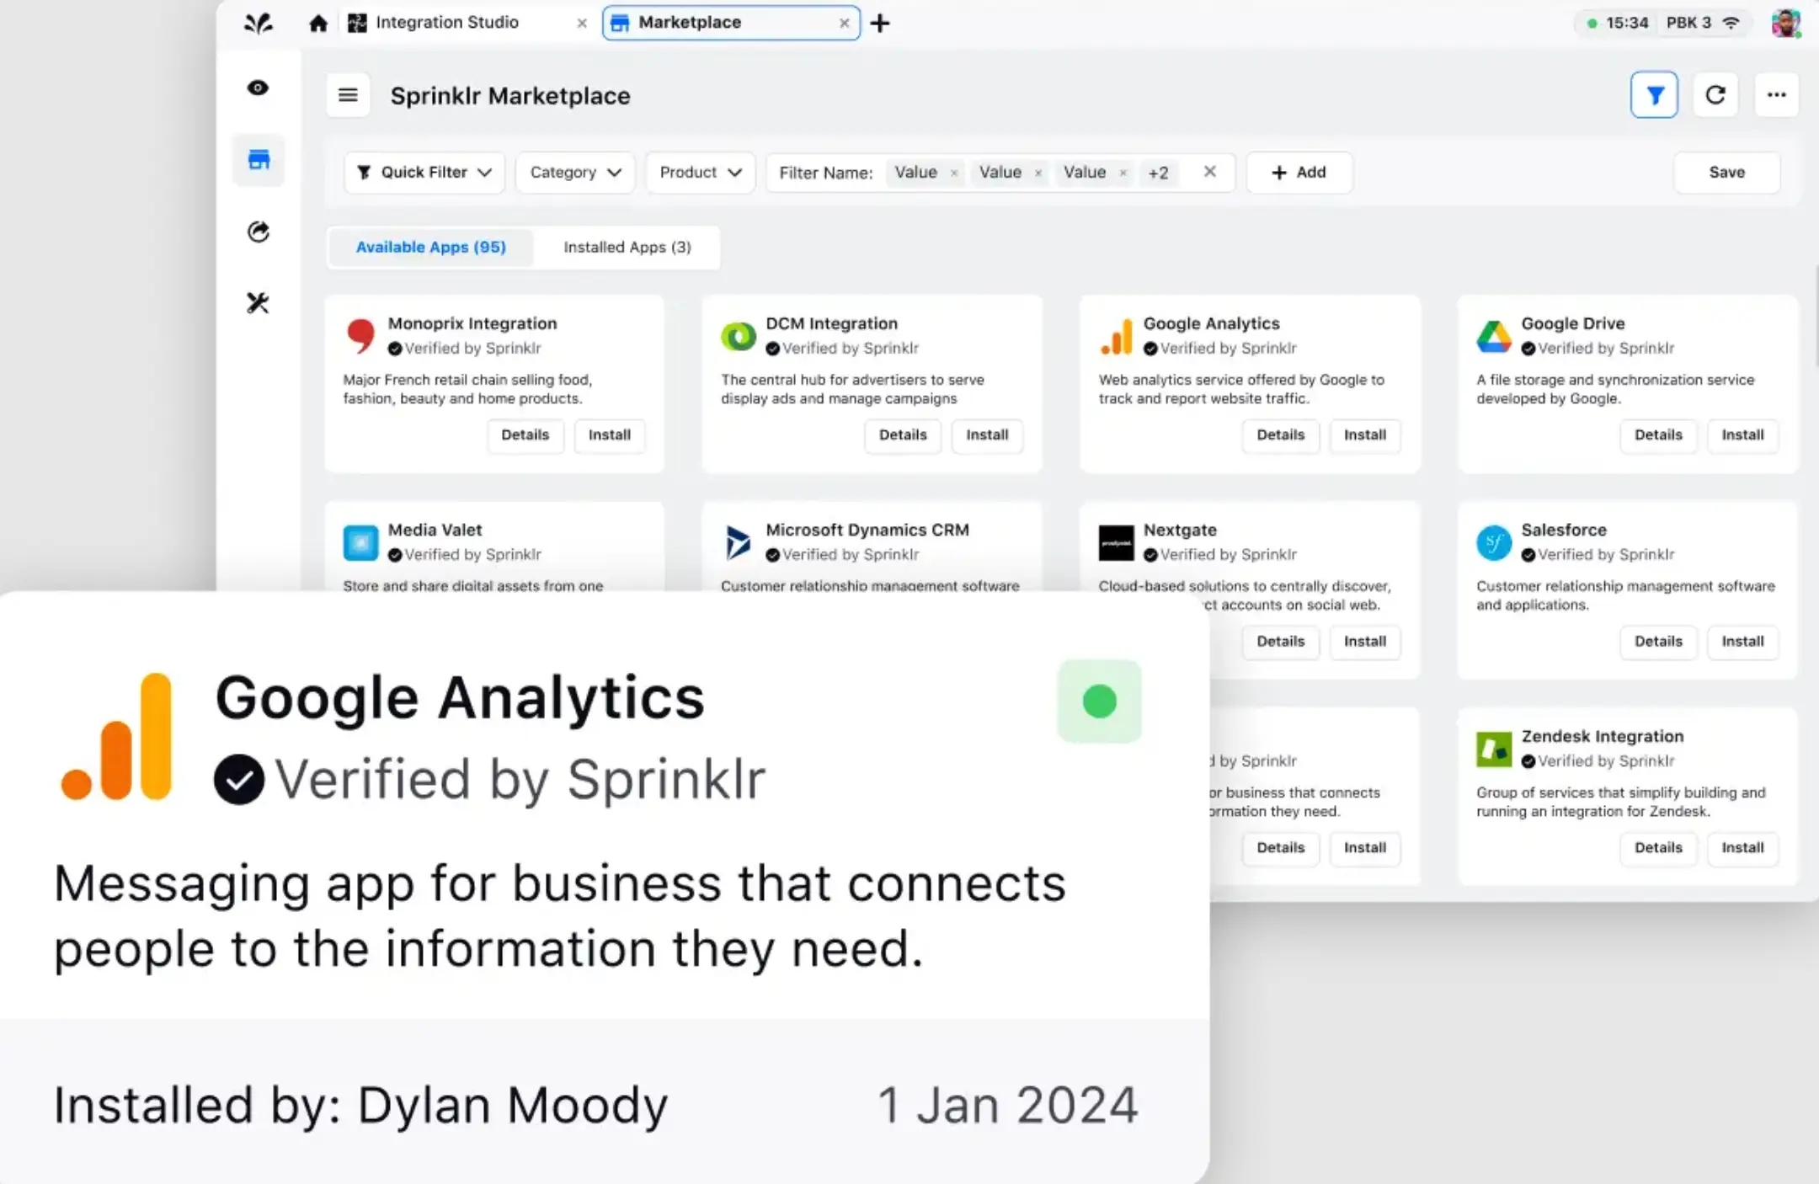Open a new tab with the plus icon

click(880, 23)
